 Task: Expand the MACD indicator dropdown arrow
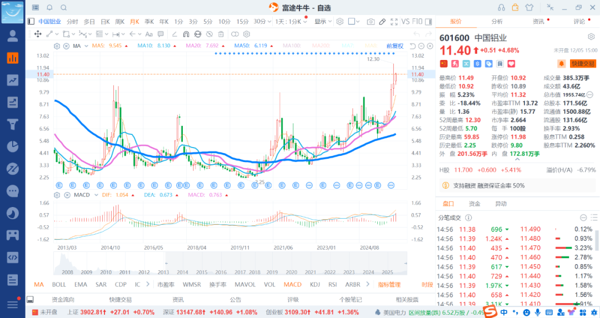coord(96,195)
